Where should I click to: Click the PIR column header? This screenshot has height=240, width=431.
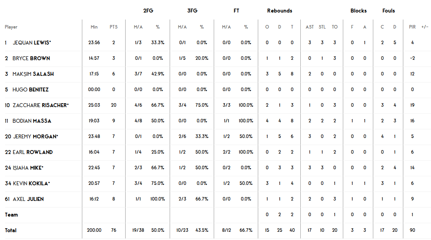pyautogui.click(x=412, y=27)
